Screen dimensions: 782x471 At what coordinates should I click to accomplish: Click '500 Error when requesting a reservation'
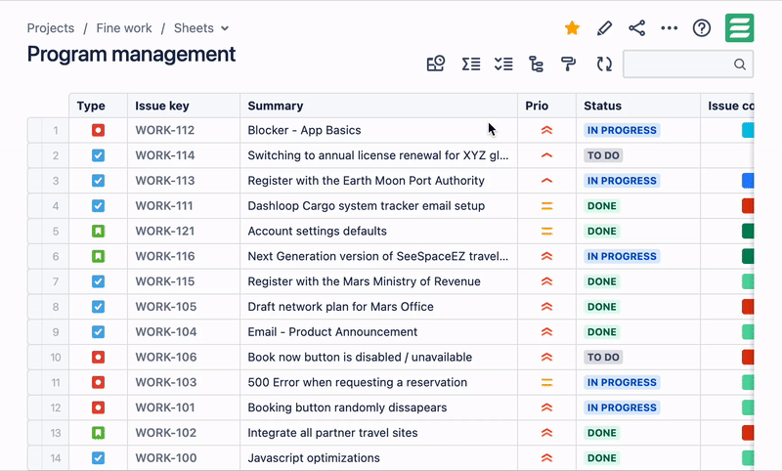[358, 382]
